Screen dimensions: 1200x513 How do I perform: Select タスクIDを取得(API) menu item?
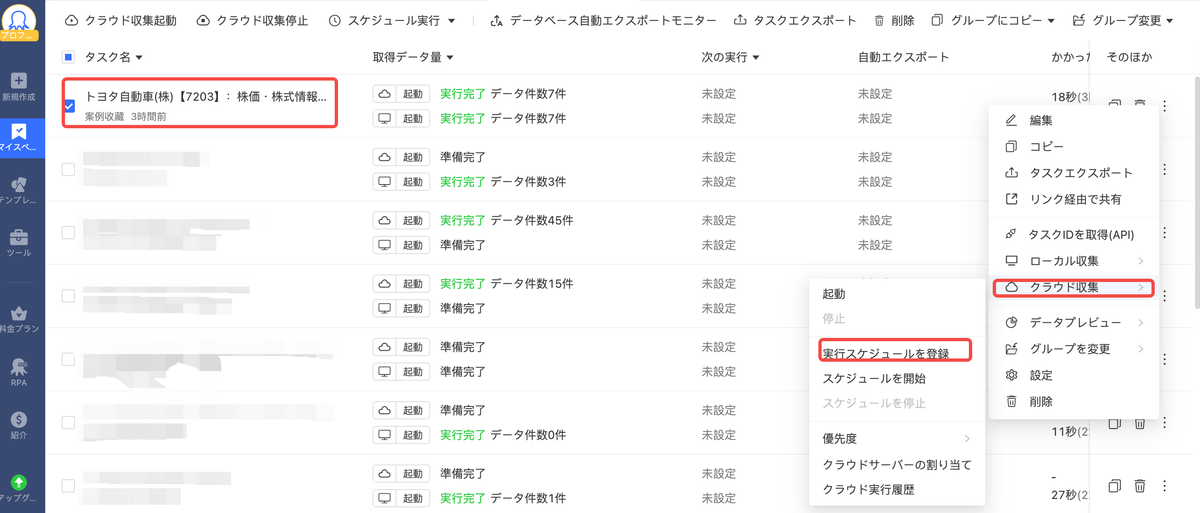click(x=1073, y=235)
